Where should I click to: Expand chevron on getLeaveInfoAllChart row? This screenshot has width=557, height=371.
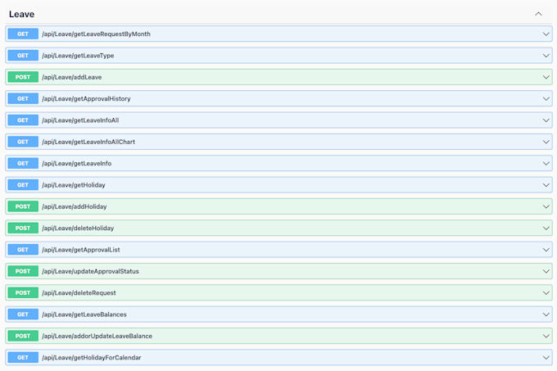pyautogui.click(x=546, y=142)
